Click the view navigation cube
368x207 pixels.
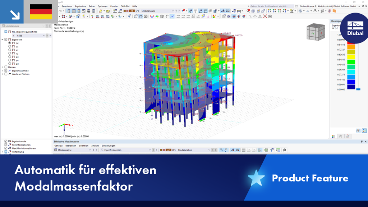[316, 32]
